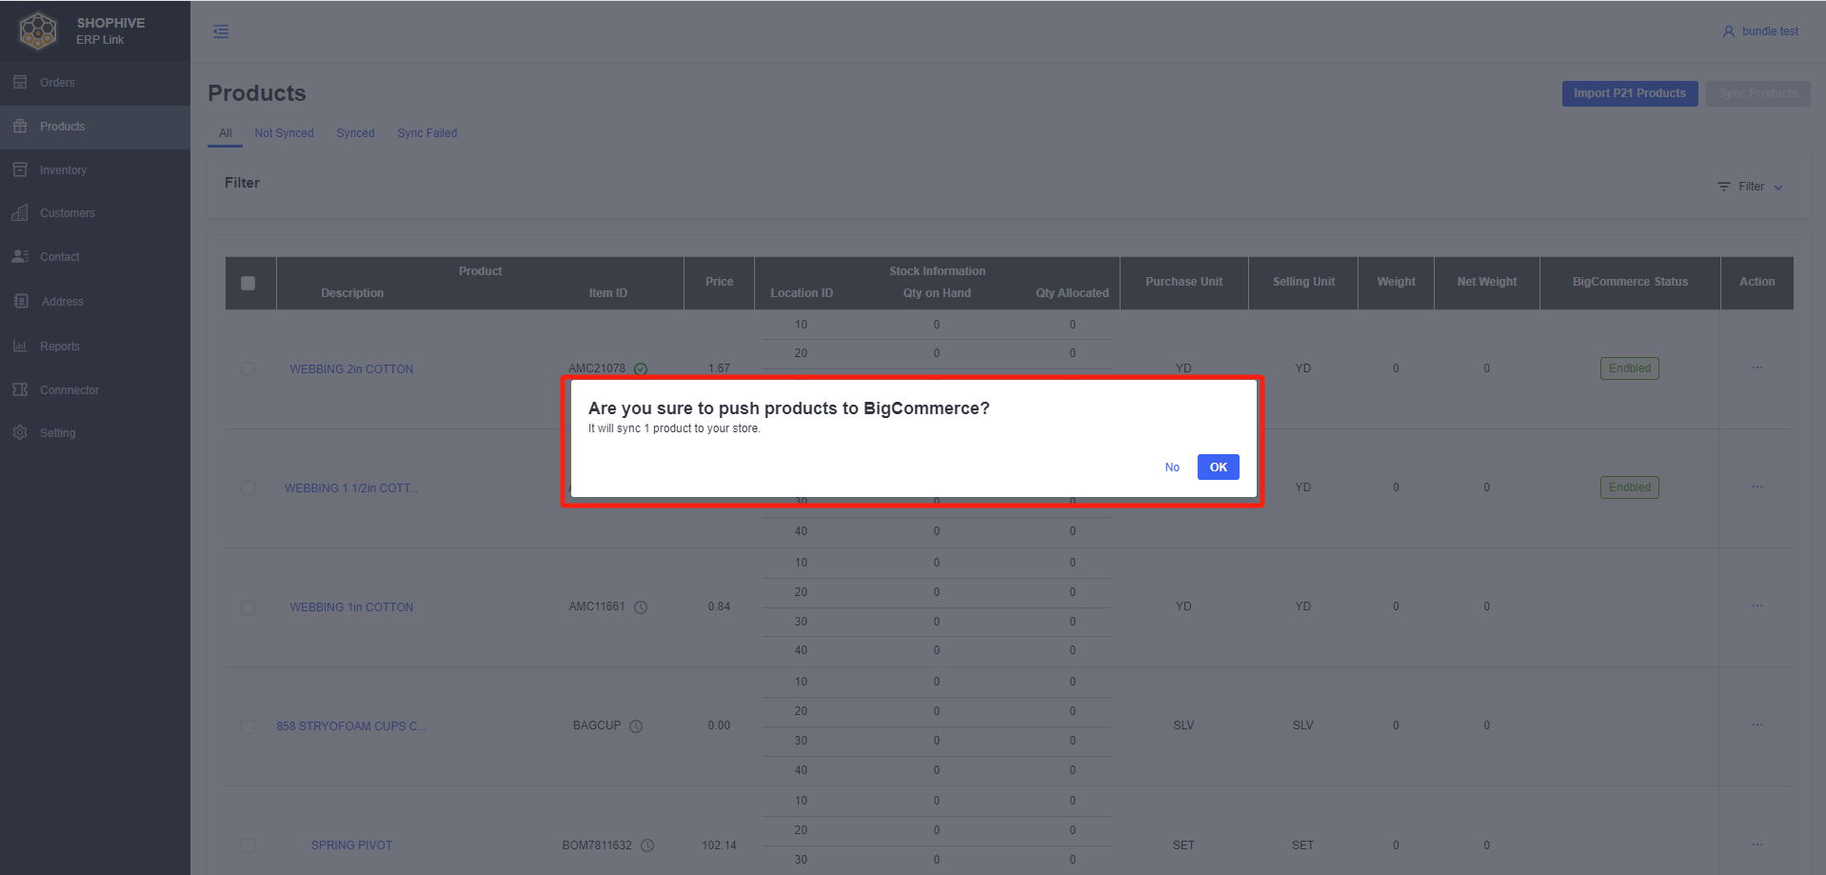1826x875 pixels.
Task: Switch to the Not Synced tab
Action: [x=284, y=133]
